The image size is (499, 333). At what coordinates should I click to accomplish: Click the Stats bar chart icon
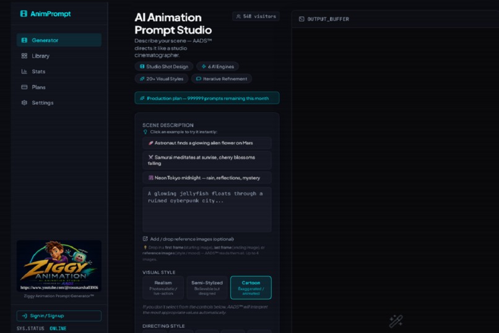click(24, 71)
